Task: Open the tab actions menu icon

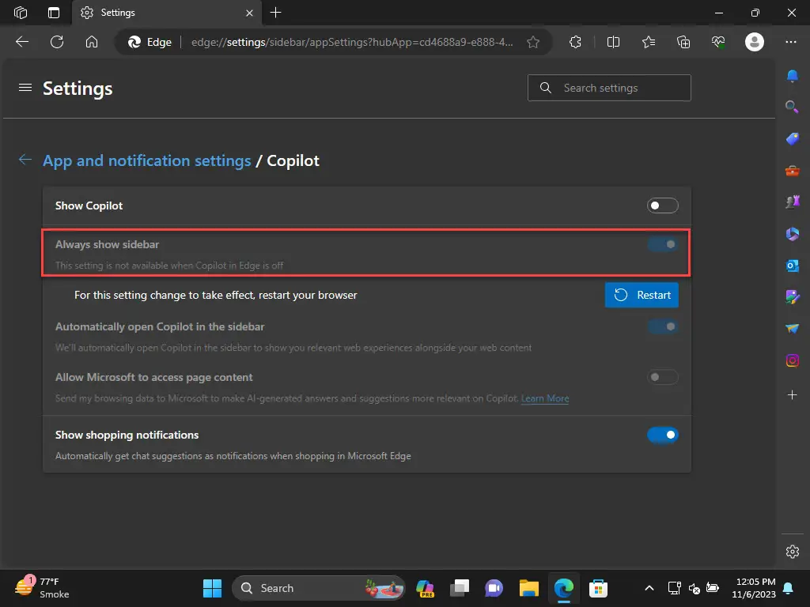Action: (54, 13)
